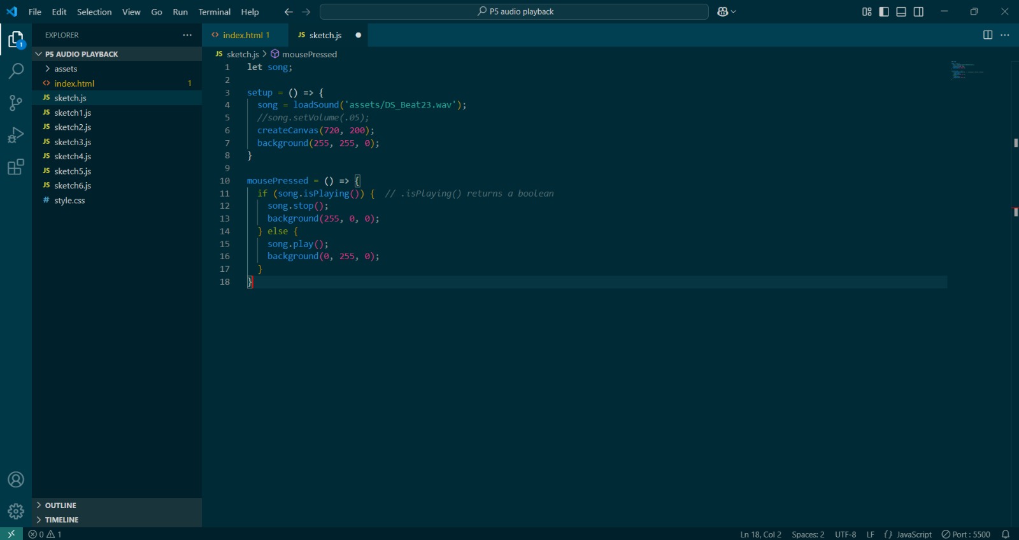Click LF end of line sequence

click(x=870, y=534)
